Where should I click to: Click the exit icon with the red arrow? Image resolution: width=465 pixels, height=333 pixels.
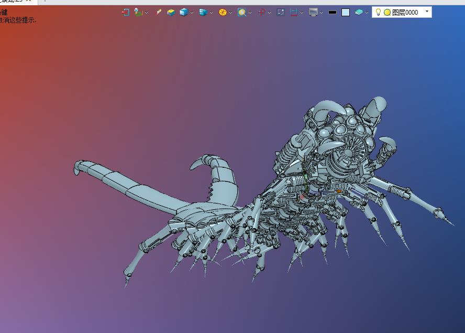pos(126,13)
